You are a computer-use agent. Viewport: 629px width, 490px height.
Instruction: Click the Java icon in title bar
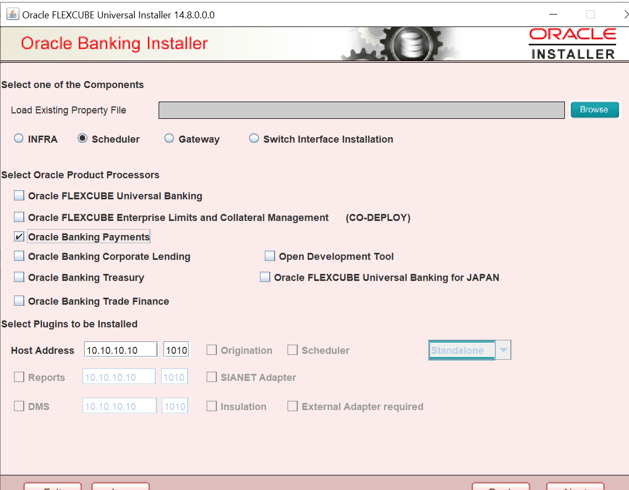coord(13,15)
